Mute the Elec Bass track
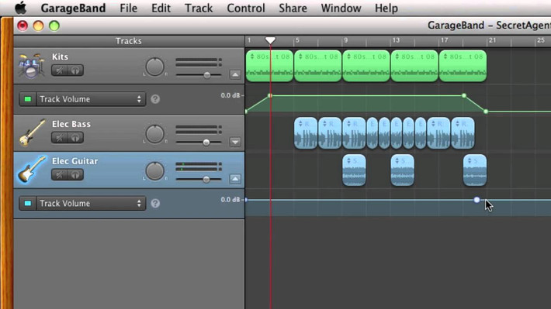This screenshot has width=551, height=309. [x=60, y=138]
